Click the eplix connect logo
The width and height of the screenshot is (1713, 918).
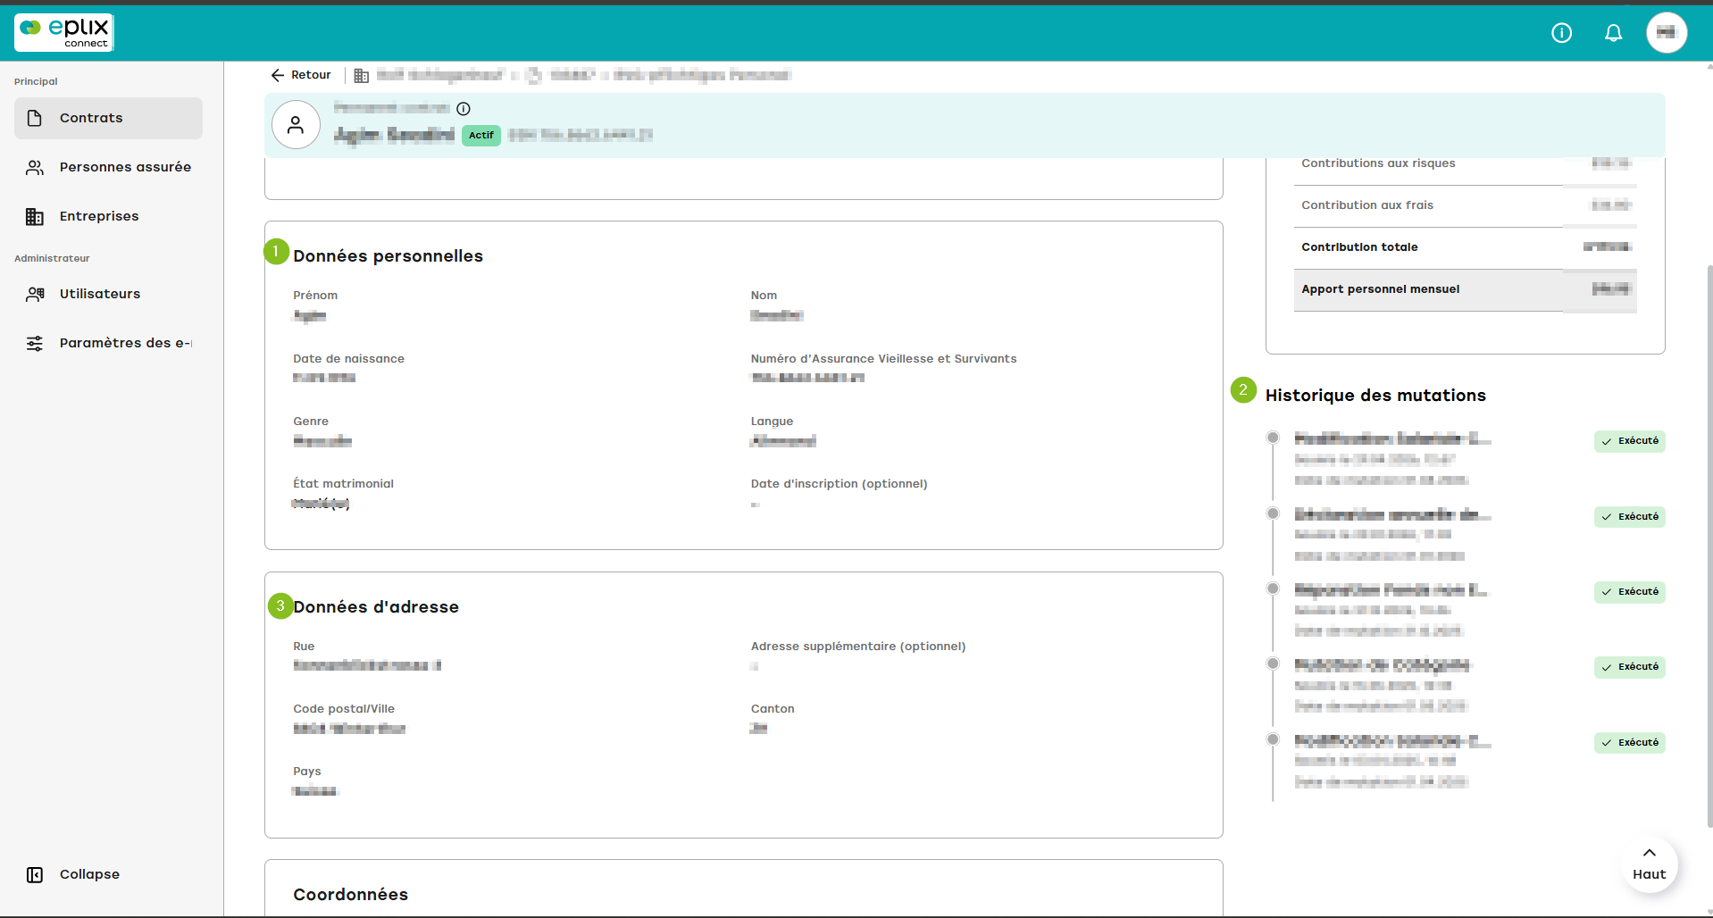64,33
